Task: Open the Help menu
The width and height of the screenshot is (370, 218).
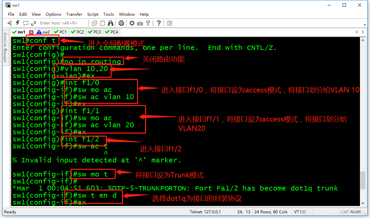Action: pyautogui.click(x=144, y=14)
